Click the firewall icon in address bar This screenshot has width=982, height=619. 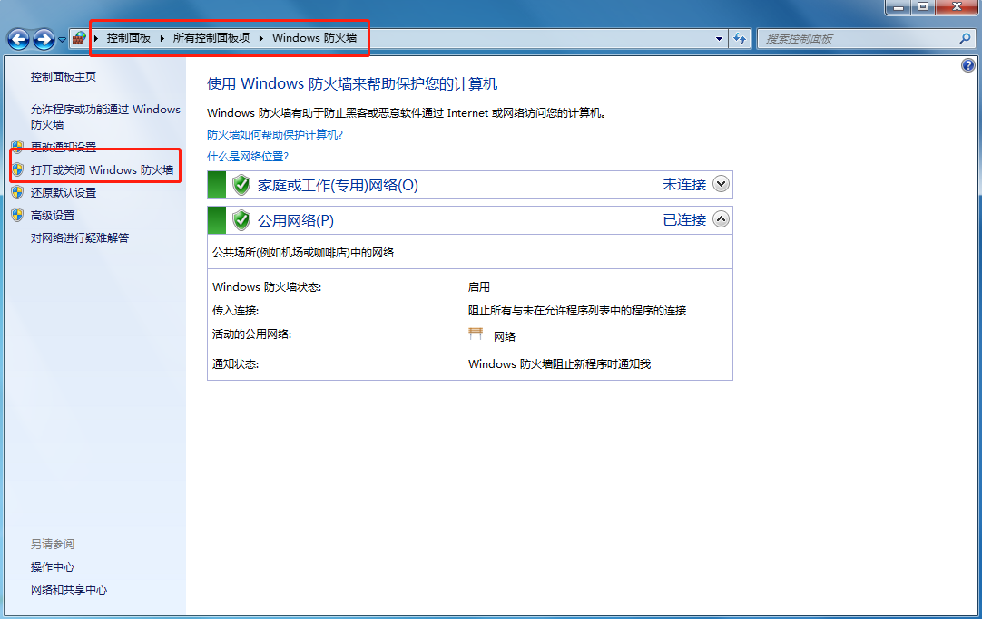[x=79, y=39]
